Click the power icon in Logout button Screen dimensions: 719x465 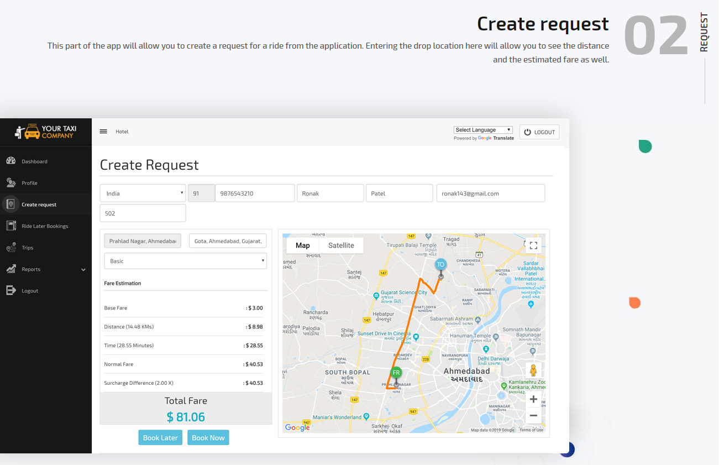click(527, 132)
